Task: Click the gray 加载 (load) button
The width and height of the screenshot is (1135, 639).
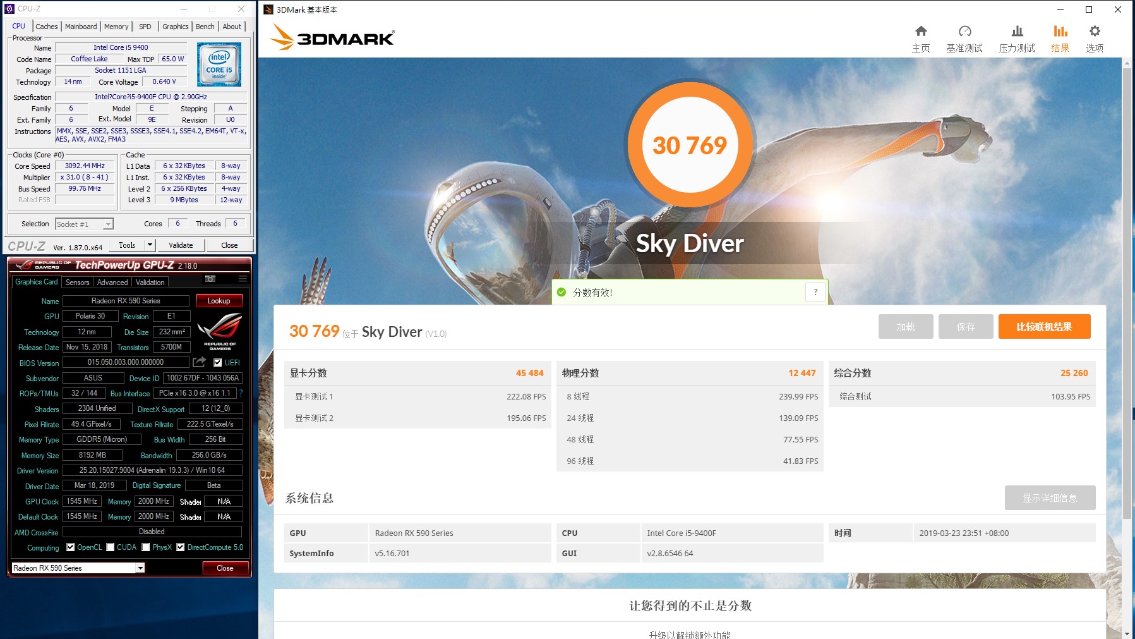Action: coord(905,327)
